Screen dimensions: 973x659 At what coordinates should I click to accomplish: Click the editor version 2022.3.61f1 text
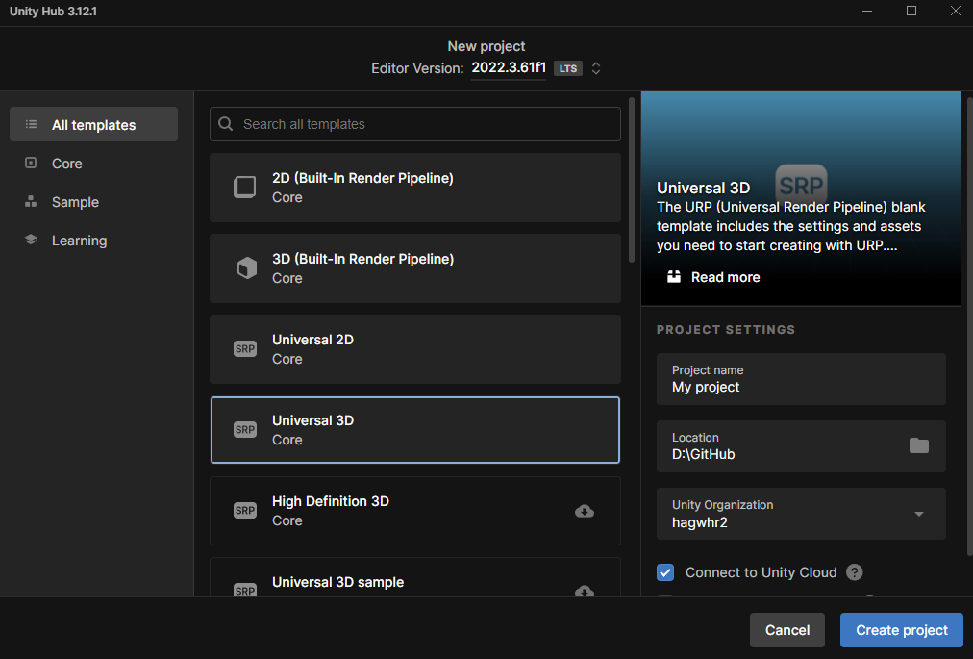point(509,67)
